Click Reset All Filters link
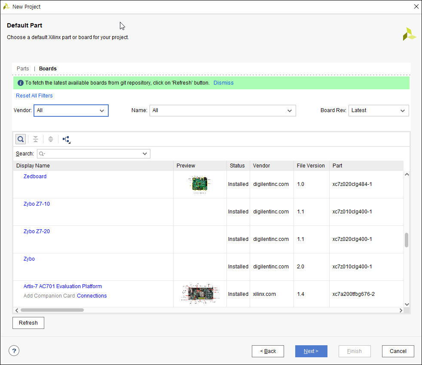 pyautogui.click(x=34, y=96)
